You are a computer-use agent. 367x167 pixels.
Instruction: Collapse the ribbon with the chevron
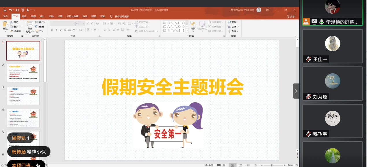point(296,36)
